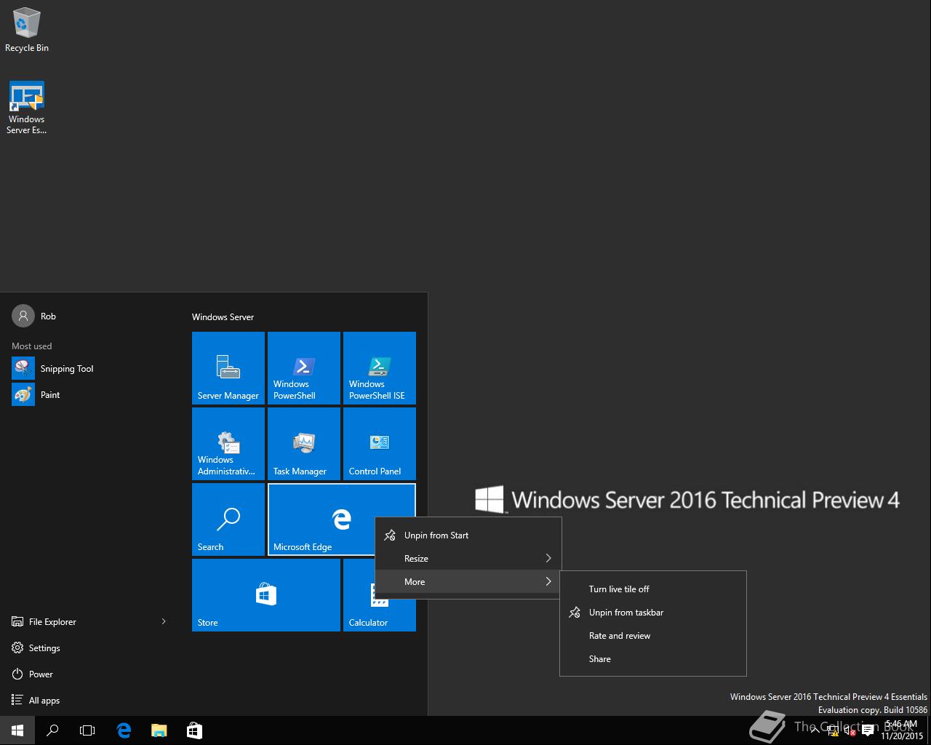Screen dimensions: 931x745
Task: Click the Power button in Start
Action: click(41, 674)
